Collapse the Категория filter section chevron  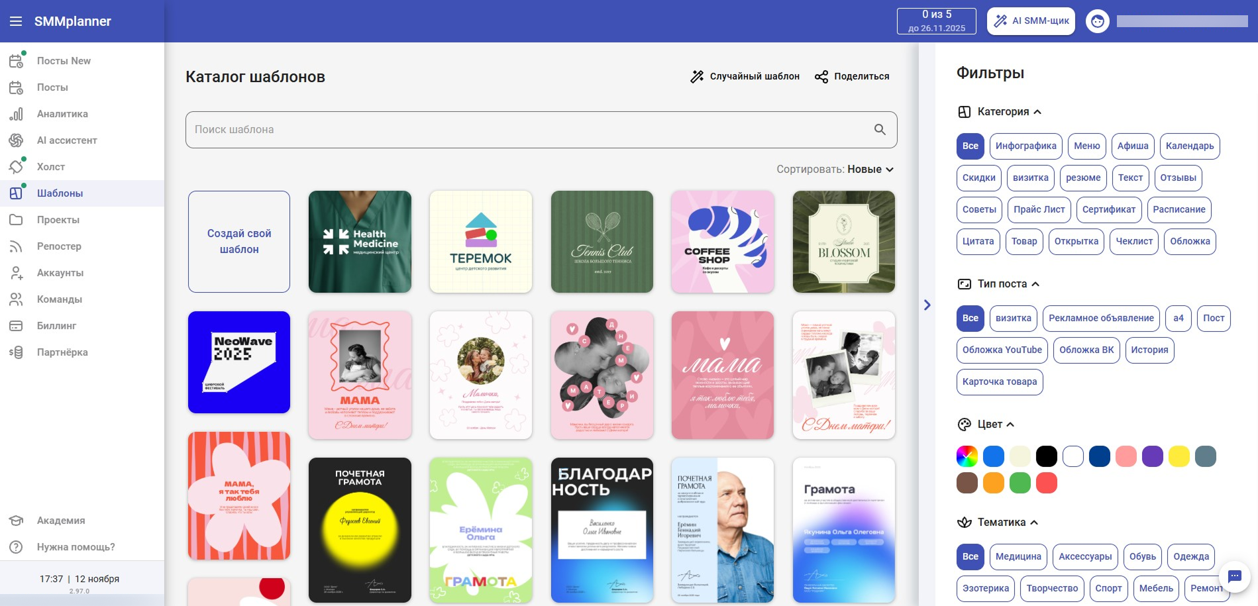1037,112
